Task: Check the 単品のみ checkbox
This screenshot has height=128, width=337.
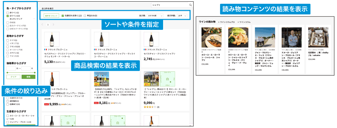Action: point(85,16)
